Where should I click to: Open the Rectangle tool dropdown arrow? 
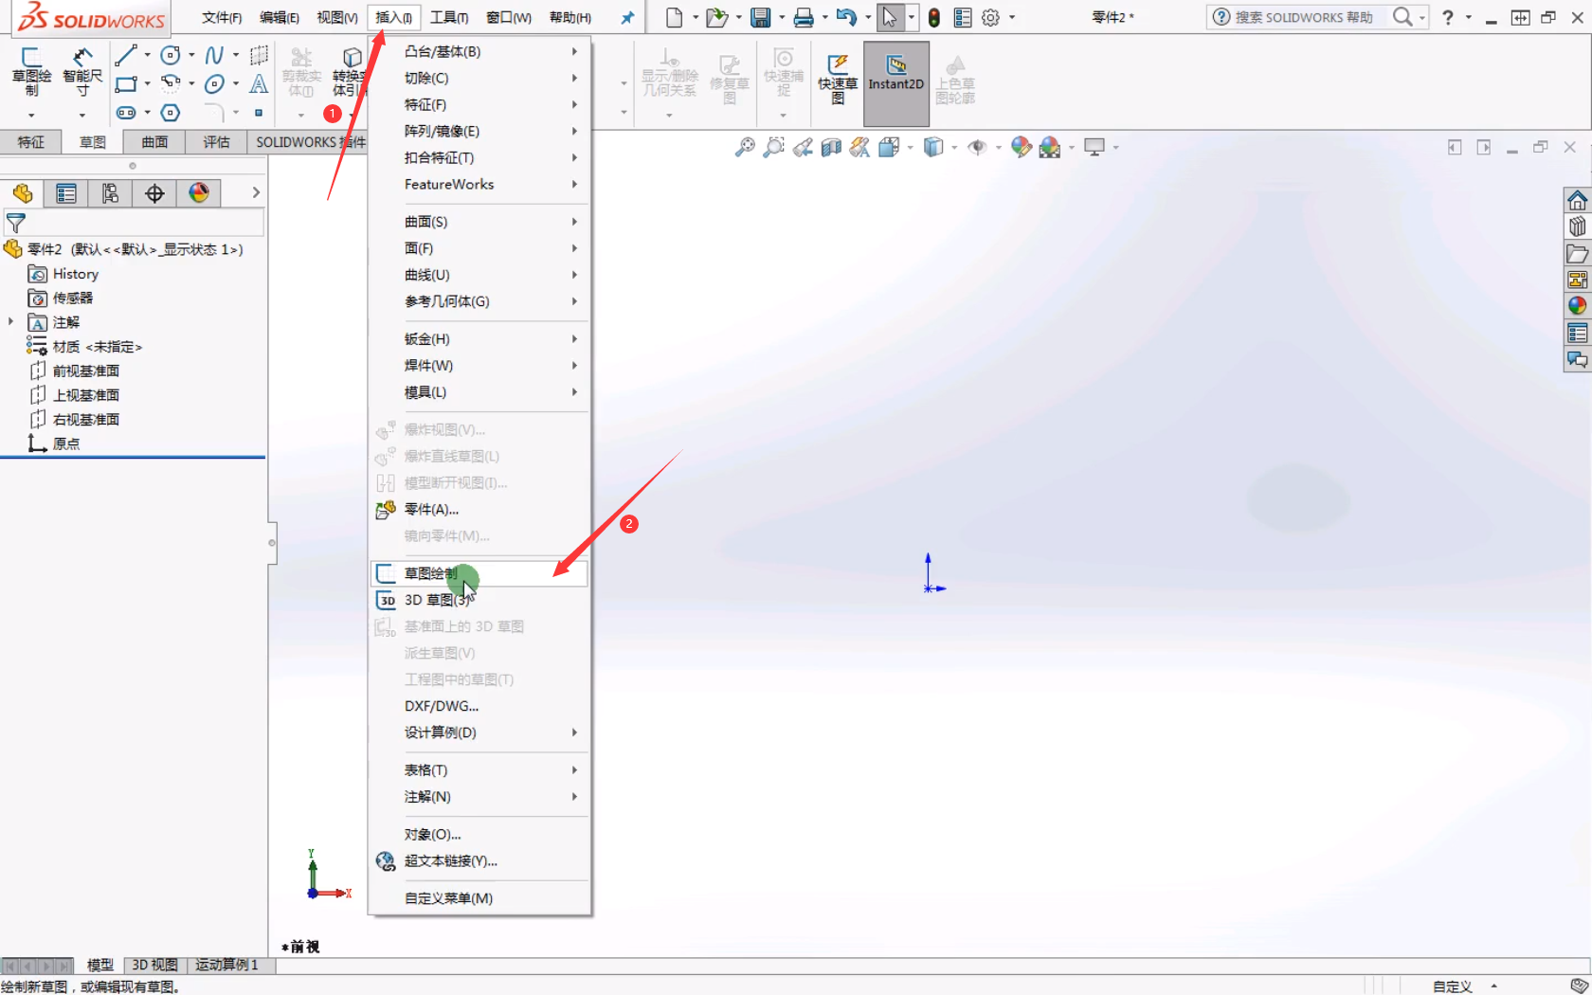click(x=147, y=83)
